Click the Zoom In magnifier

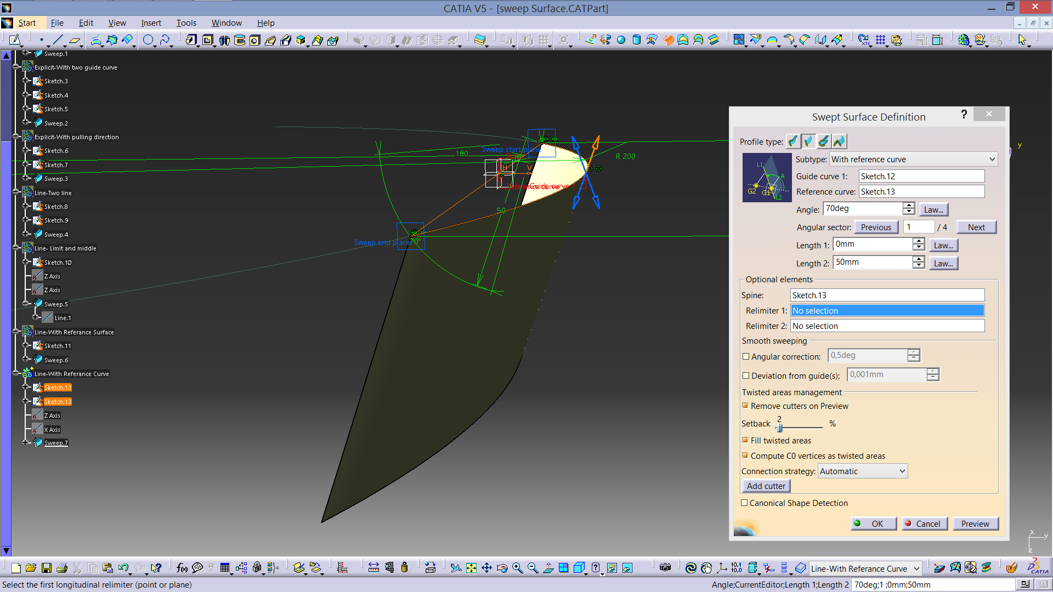(x=517, y=568)
